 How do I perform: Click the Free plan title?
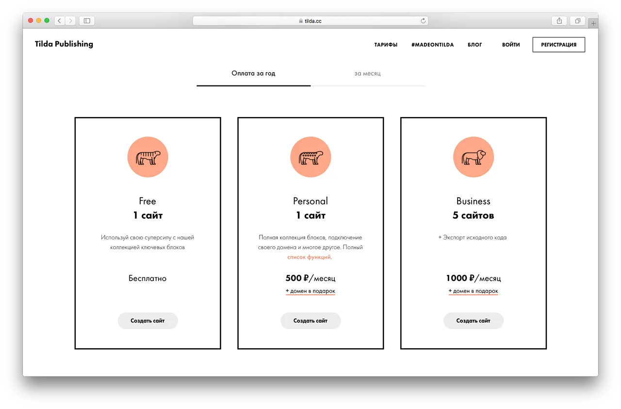147,201
